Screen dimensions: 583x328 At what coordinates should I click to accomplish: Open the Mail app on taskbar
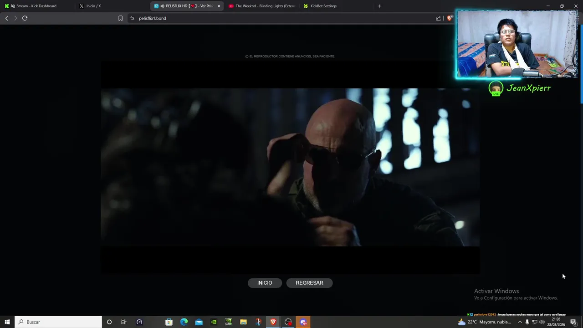pyautogui.click(x=199, y=322)
